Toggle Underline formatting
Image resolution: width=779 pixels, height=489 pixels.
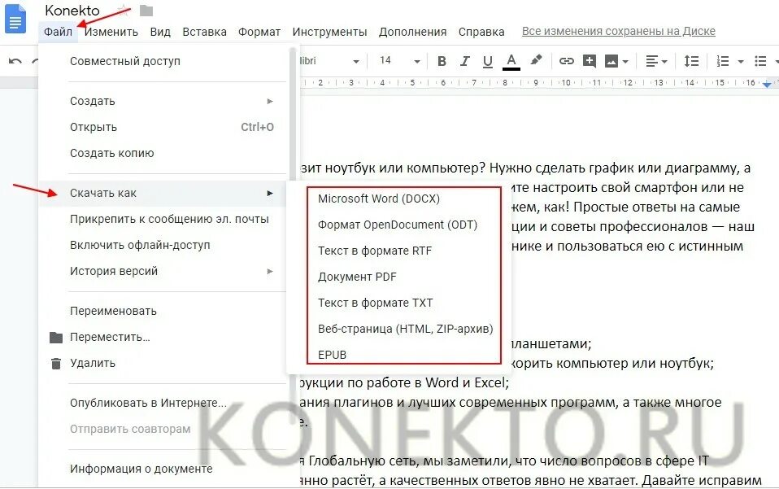point(488,61)
